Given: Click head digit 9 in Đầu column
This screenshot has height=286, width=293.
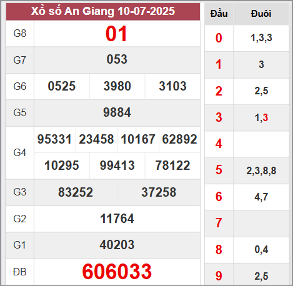Looking at the screenshot, I should click(219, 276).
